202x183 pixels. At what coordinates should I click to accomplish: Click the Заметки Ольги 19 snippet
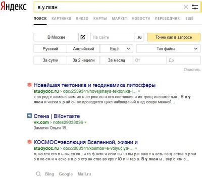coord(50,128)
